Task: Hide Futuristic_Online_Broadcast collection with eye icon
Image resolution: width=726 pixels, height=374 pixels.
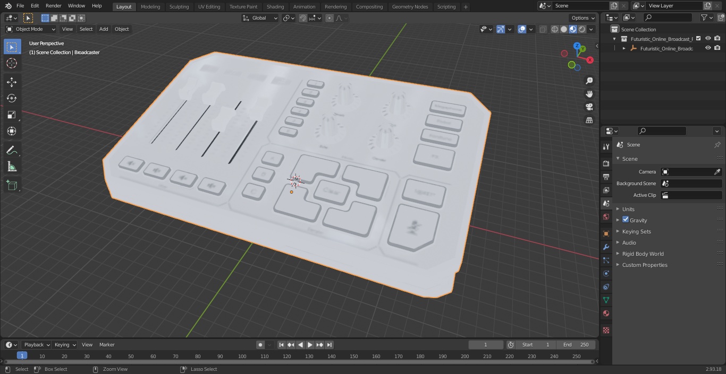Action: pos(708,39)
